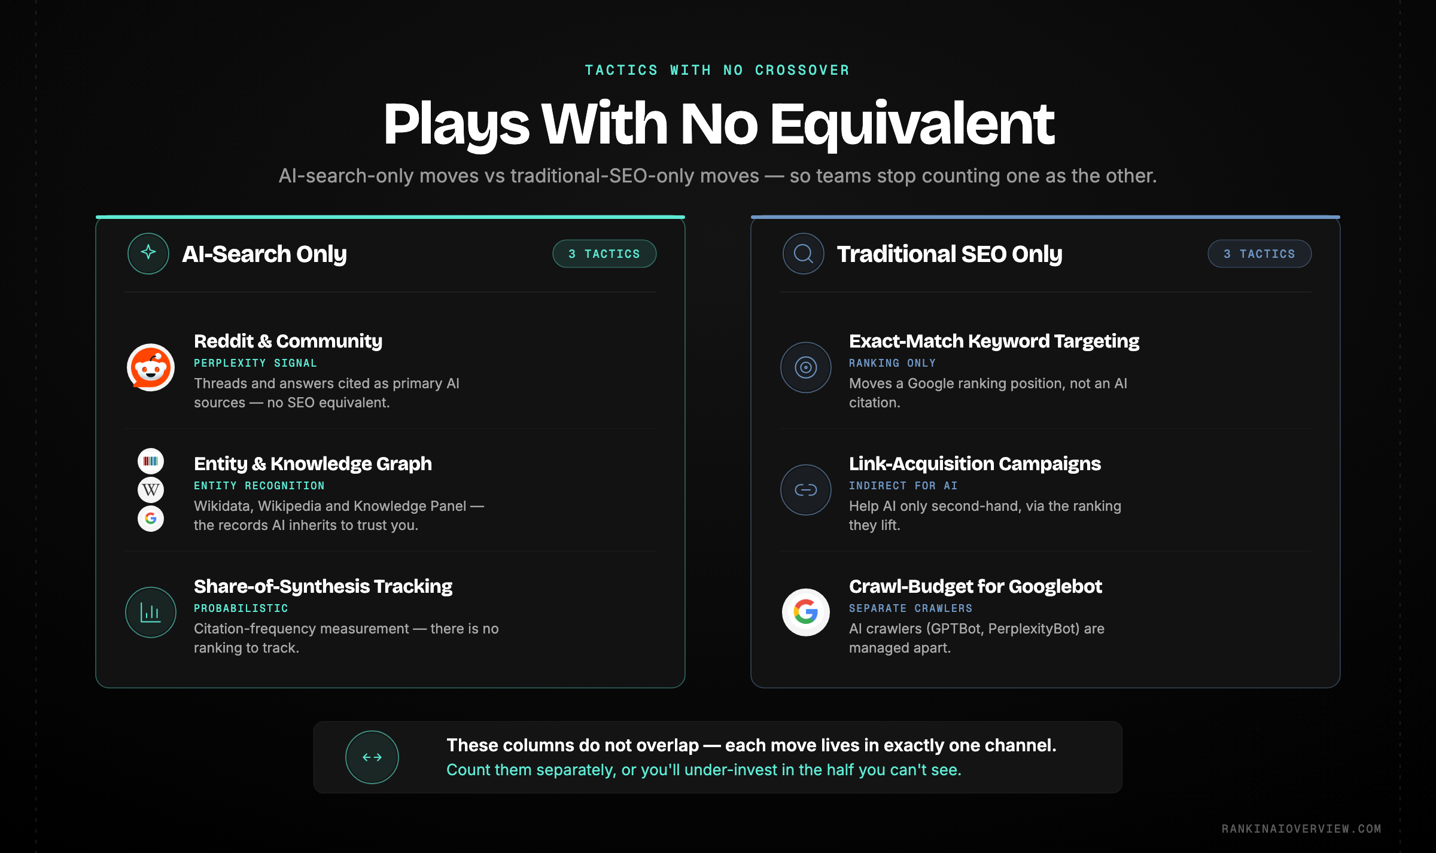The height and width of the screenshot is (853, 1436).
Task: Click the Crawl-Budget for Googlebot title
Action: (976, 586)
